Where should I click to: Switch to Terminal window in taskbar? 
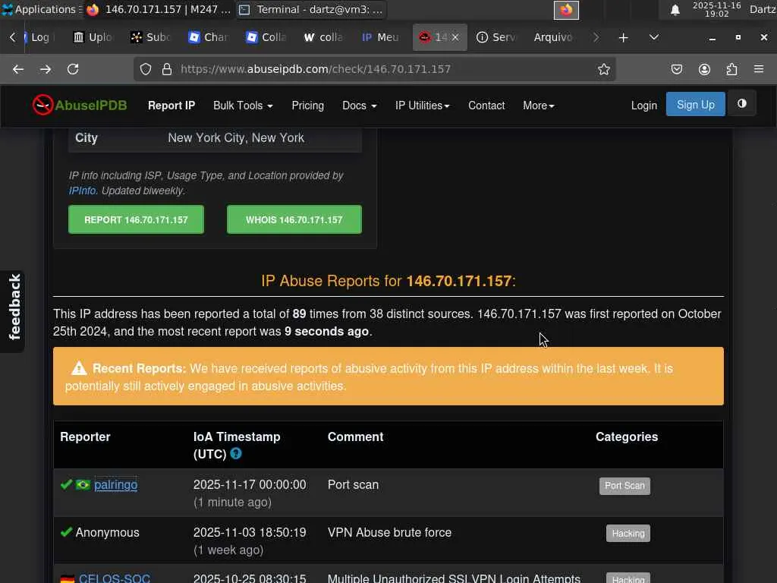point(310,9)
